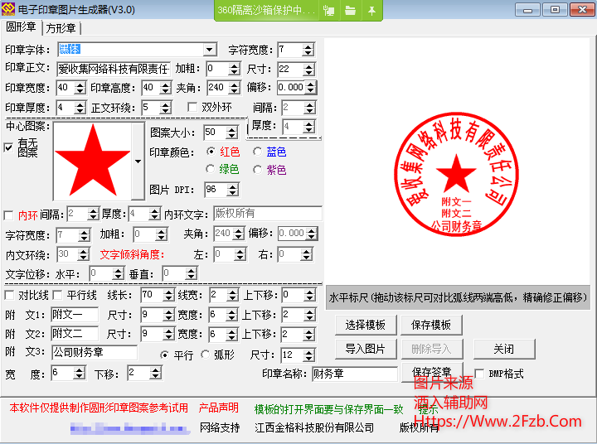Click the device icon in sandbox bar
The width and height of the screenshot is (597, 444).
point(330,10)
